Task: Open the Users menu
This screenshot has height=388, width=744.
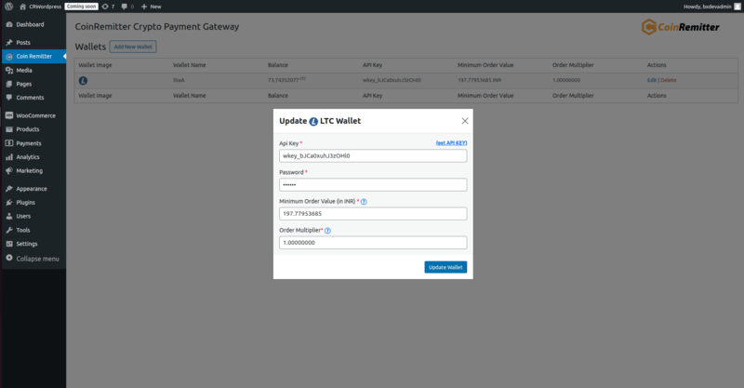Action: (x=23, y=216)
